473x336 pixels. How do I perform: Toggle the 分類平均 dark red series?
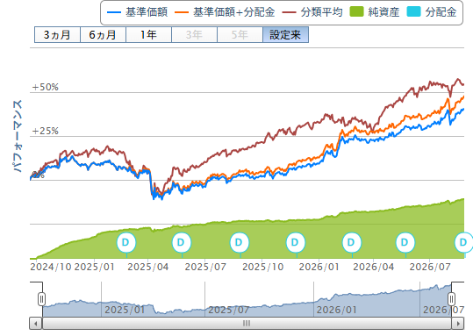(x=312, y=12)
